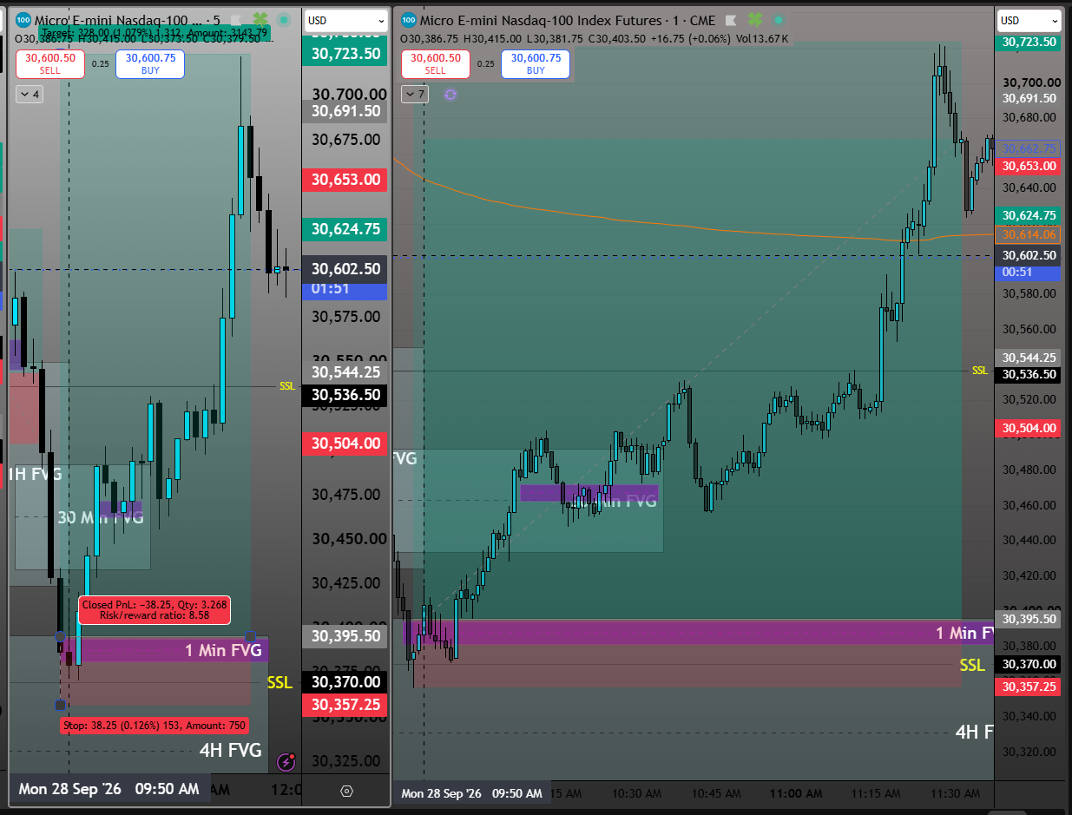
Task: Click the green clover icon on the 1-minute chart
Action: (x=755, y=19)
